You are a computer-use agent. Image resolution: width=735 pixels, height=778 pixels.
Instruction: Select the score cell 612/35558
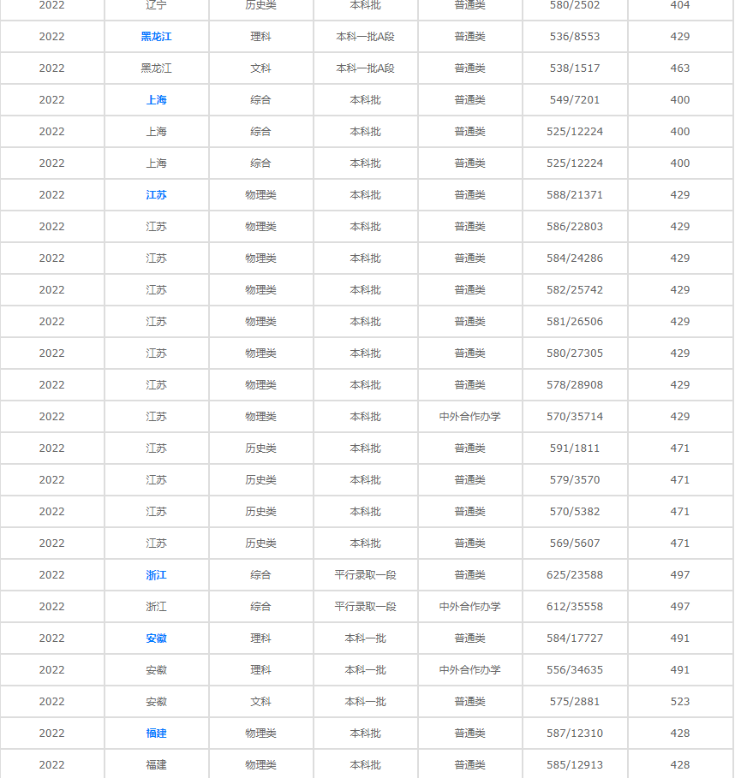pos(575,607)
